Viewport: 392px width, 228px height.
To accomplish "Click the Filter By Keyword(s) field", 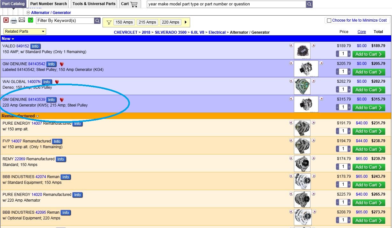I will 65,21.
